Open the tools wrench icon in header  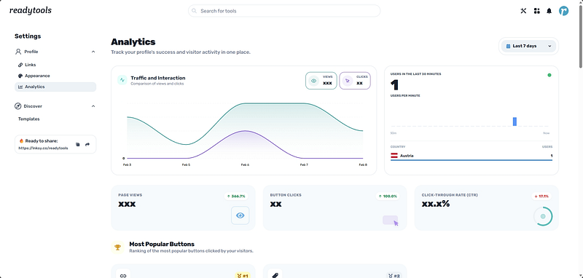(523, 11)
